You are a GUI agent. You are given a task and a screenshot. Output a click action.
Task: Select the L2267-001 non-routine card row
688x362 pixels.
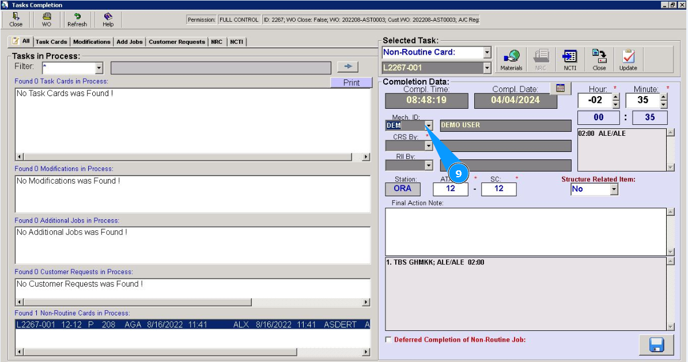point(192,325)
